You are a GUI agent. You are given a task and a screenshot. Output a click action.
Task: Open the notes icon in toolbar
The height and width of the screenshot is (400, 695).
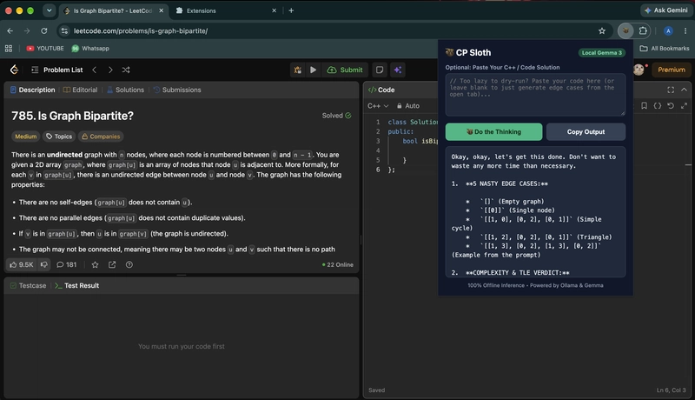(x=380, y=70)
